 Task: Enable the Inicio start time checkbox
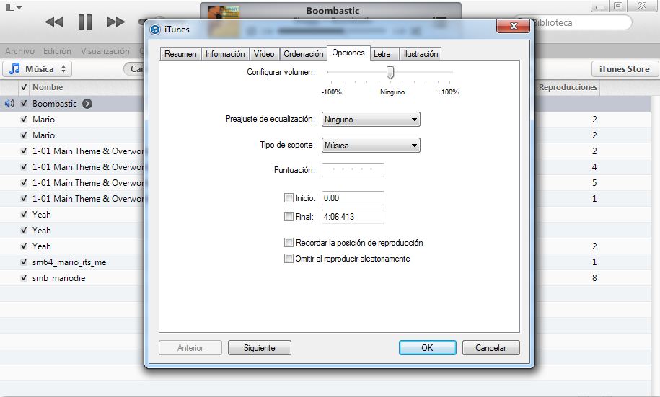coord(289,197)
